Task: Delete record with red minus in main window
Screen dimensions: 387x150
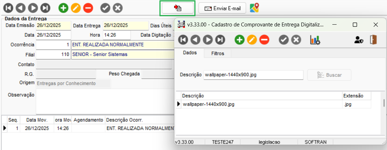Action: (88, 8)
